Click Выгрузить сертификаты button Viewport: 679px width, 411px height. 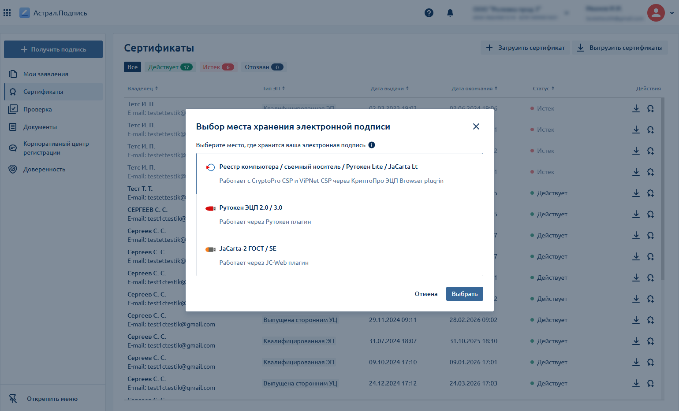(x=620, y=48)
